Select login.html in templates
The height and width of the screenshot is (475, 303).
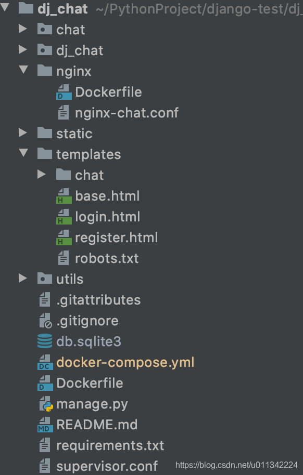pos(107,217)
